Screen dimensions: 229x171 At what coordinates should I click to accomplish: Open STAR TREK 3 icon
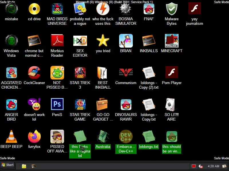[x=80, y=73]
